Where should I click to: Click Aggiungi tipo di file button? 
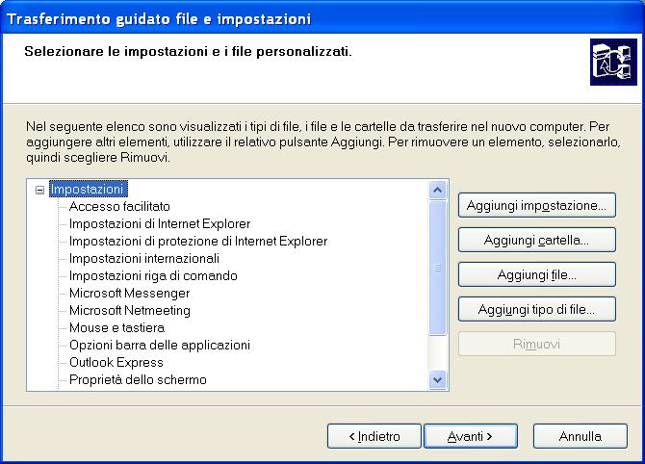[x=536, y=309]
